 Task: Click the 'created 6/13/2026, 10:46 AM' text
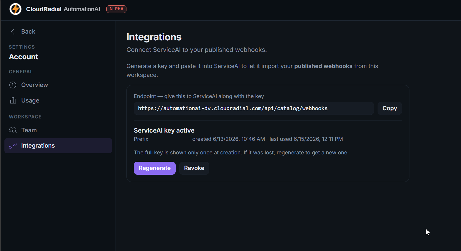[229, 139]
